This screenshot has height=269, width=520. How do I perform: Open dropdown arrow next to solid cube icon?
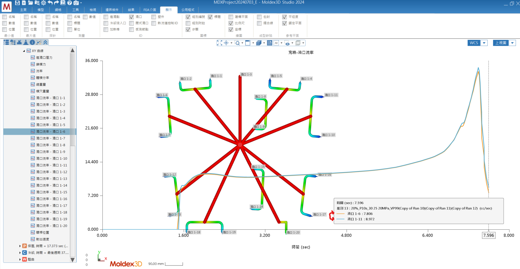[264, 43]
